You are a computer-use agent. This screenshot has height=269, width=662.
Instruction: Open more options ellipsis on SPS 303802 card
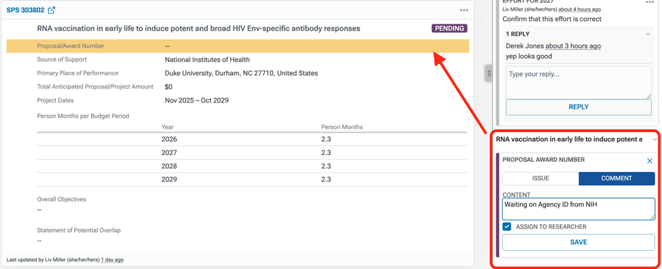pyautogui.click(x=464, y=10)
